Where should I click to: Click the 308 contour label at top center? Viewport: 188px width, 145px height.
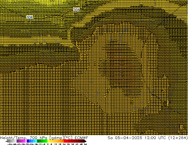[x=77, y=10]
